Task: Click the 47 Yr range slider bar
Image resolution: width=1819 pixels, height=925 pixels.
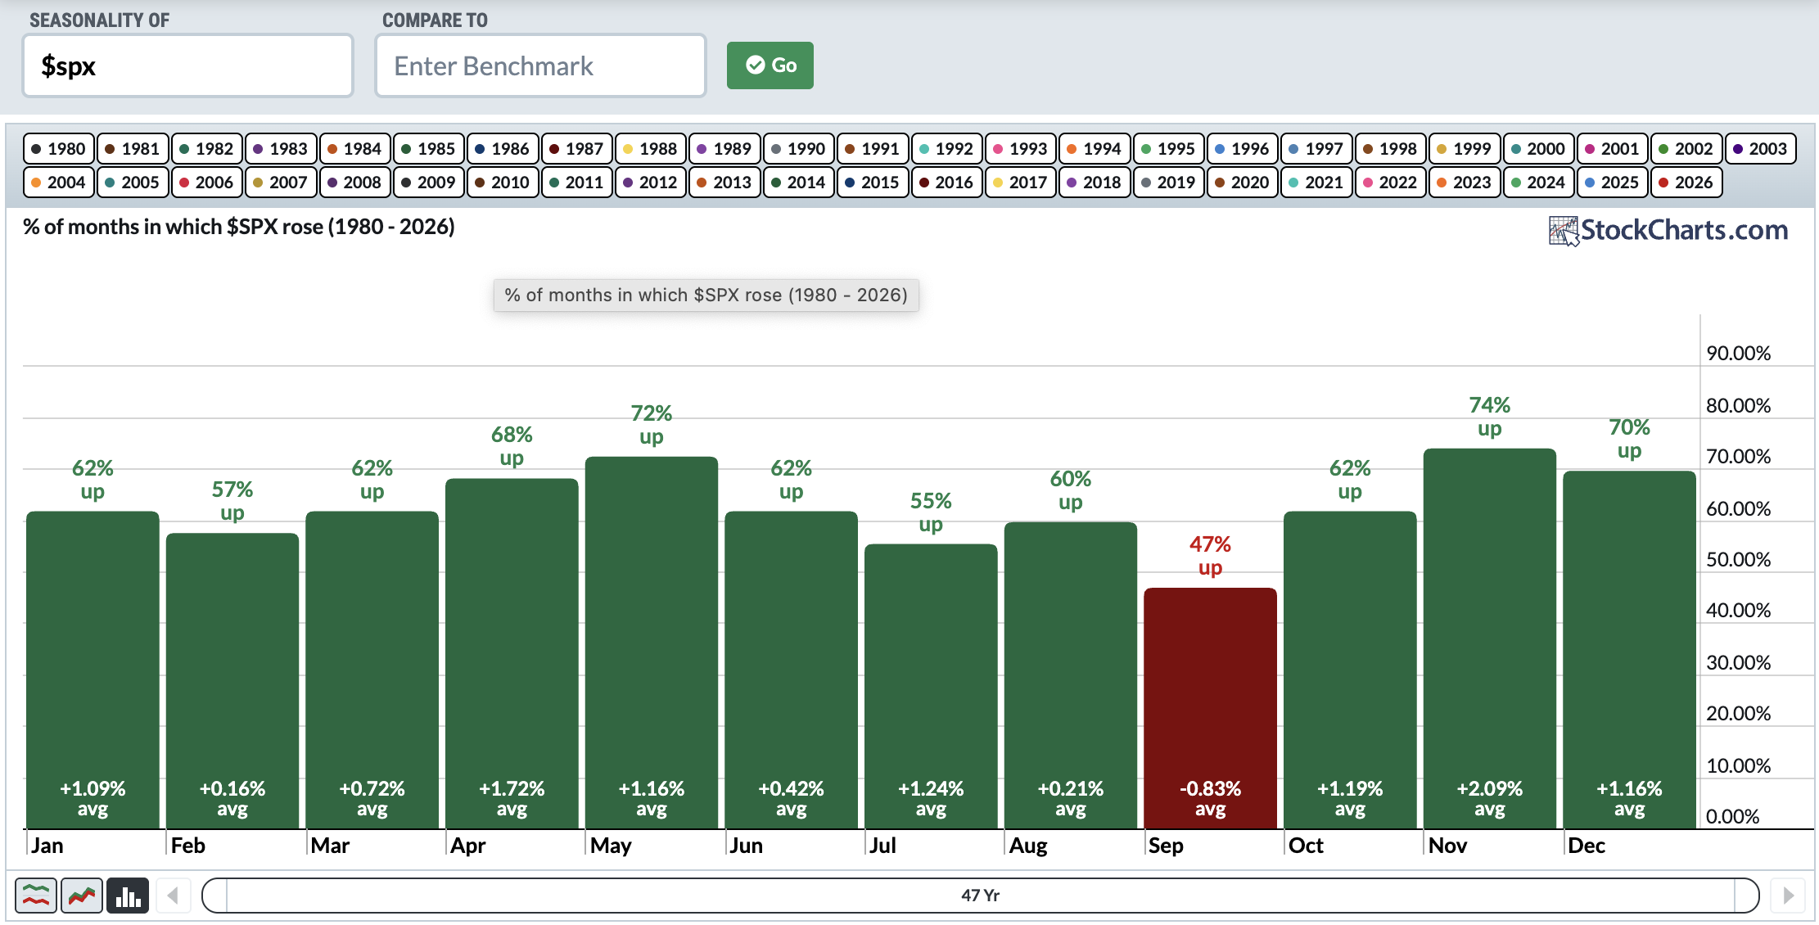Action: tap(981, 896)
